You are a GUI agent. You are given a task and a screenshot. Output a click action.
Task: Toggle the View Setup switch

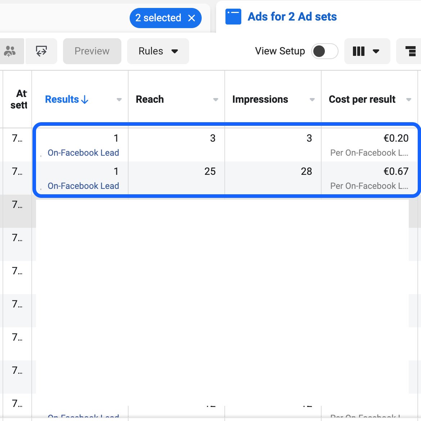click(324, 51)
